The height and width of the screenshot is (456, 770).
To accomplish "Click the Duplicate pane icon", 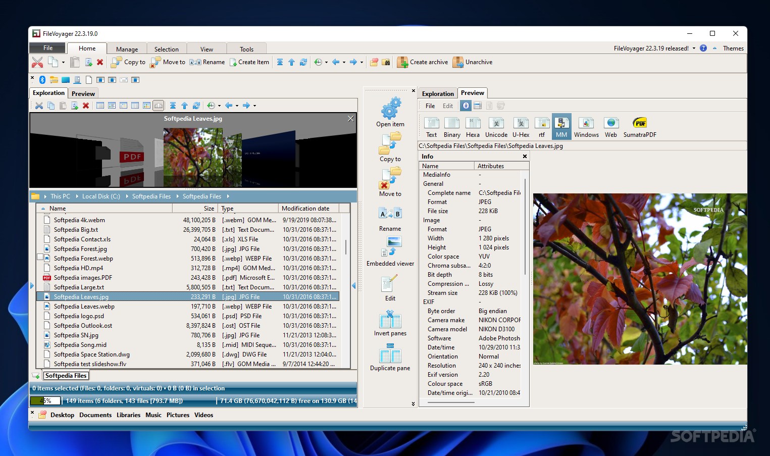I will (390, 353).
